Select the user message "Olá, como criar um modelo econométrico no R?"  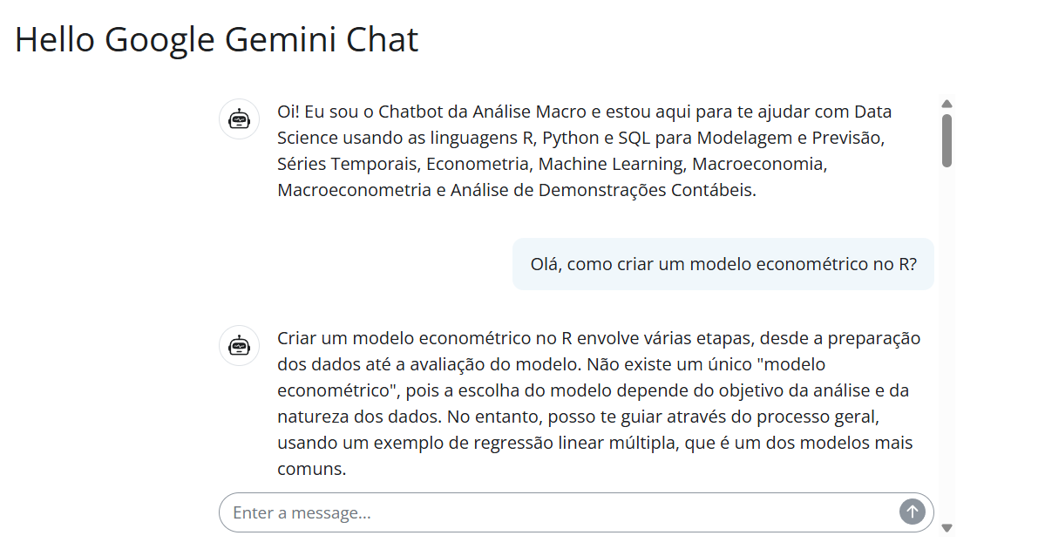(x=723, y=264)
